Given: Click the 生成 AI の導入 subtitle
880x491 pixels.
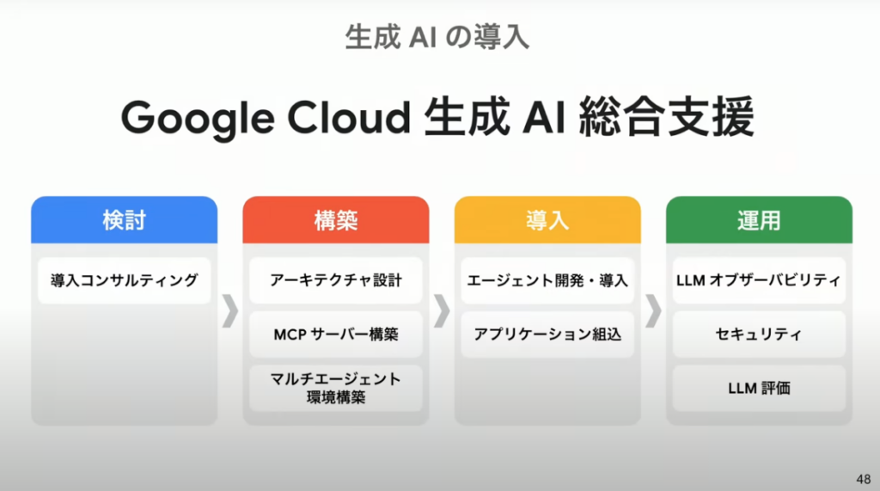Looking at the screenshot, I should coord(437,36).
